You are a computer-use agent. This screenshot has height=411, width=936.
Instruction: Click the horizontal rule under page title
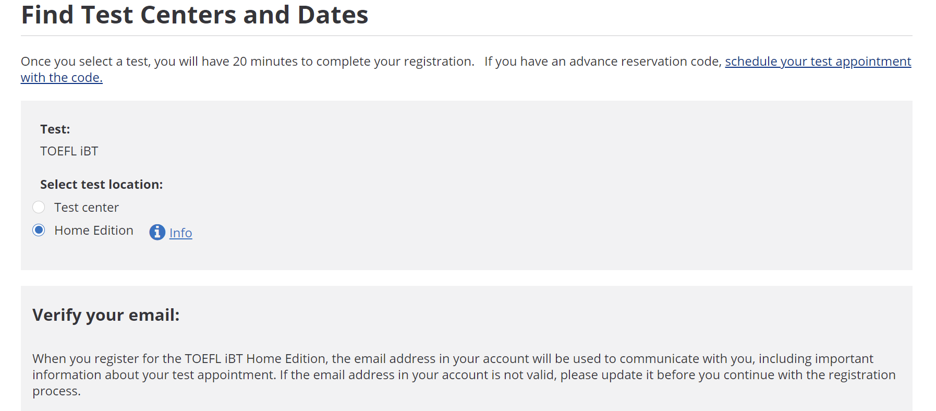pyautogui.click(x=467, y=35)
